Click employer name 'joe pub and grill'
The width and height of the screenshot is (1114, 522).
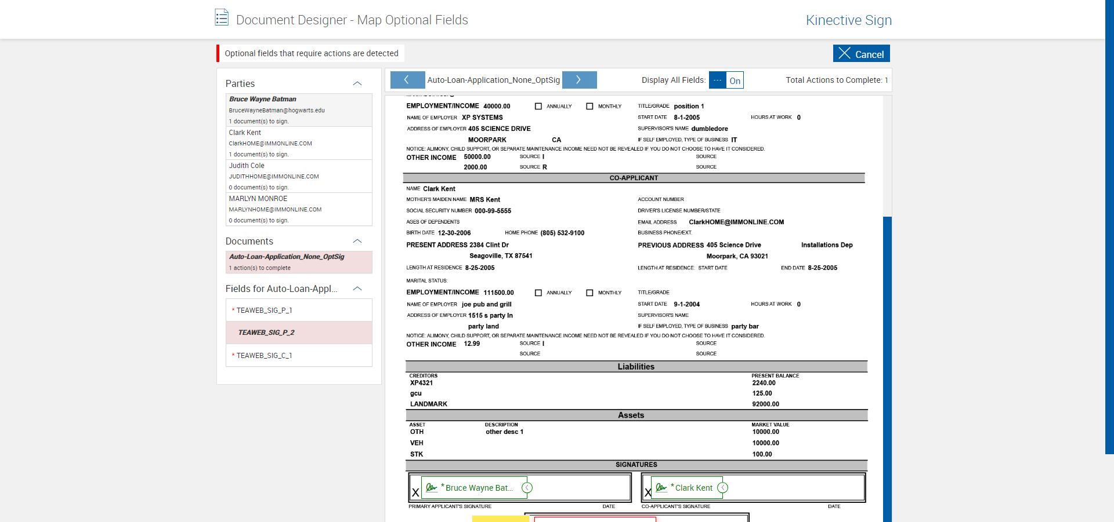[487, 304]
